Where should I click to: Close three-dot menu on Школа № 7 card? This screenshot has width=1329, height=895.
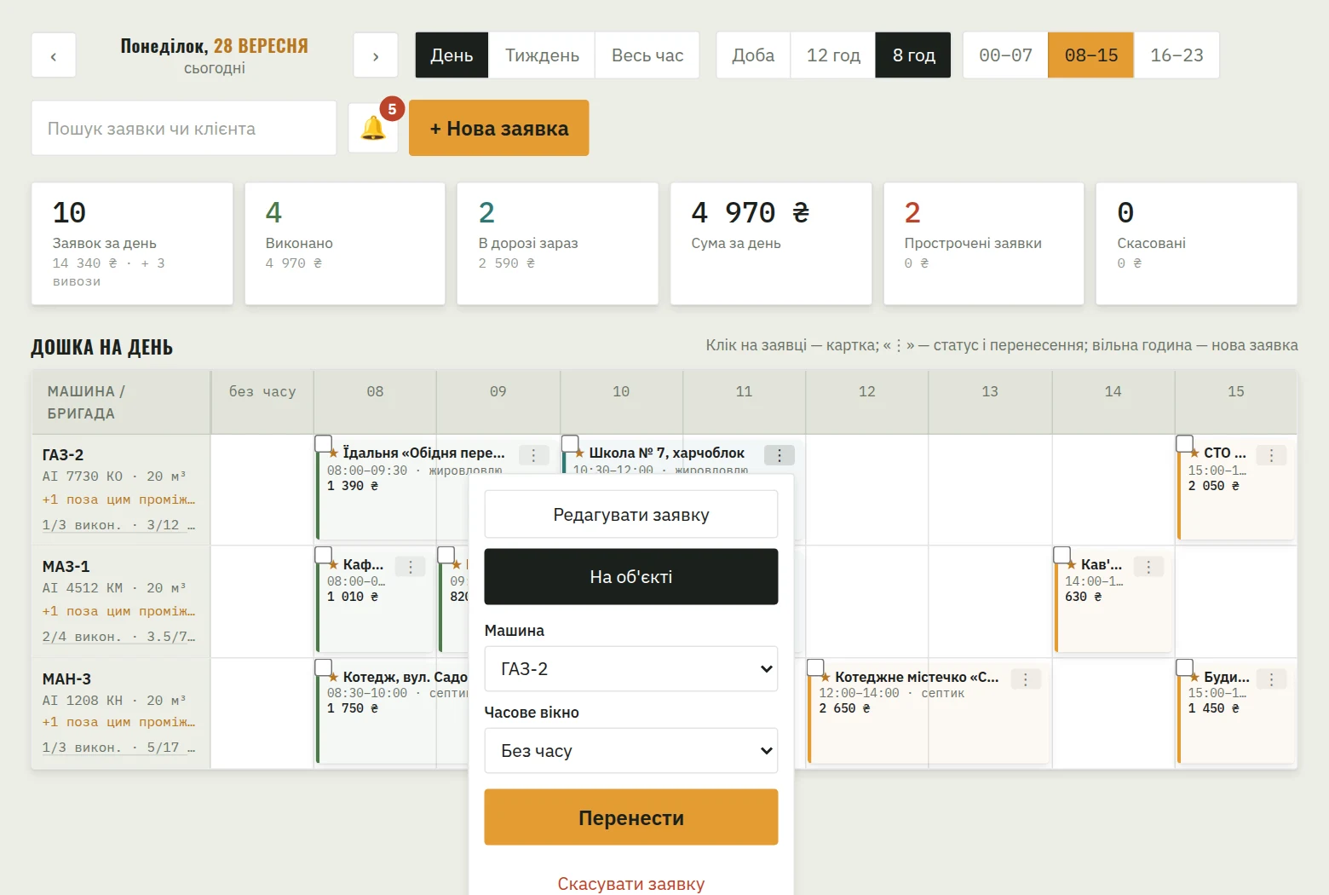[780, 455]
